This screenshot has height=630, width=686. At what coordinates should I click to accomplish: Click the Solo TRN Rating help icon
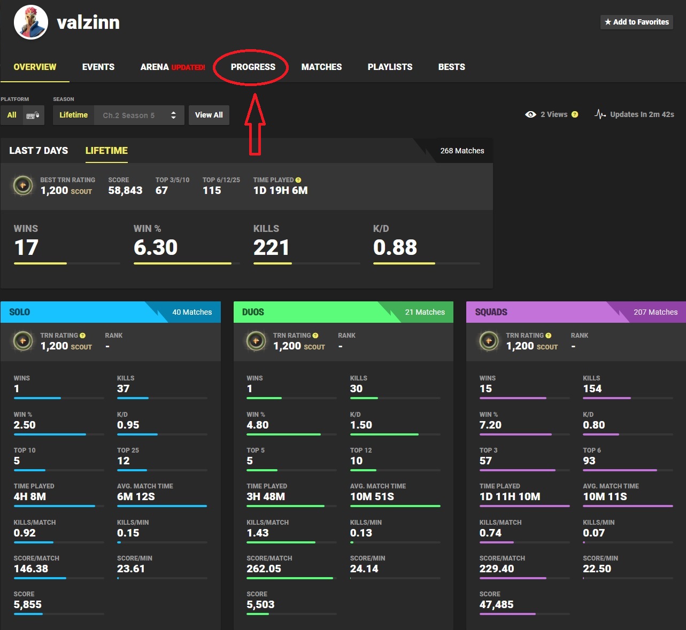point(82,336)
